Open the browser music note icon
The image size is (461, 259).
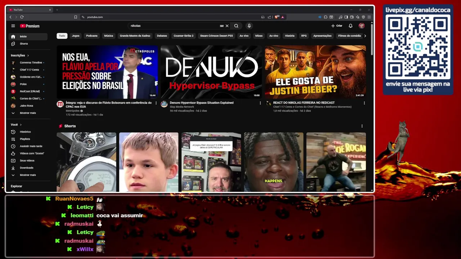click(340, 17)
